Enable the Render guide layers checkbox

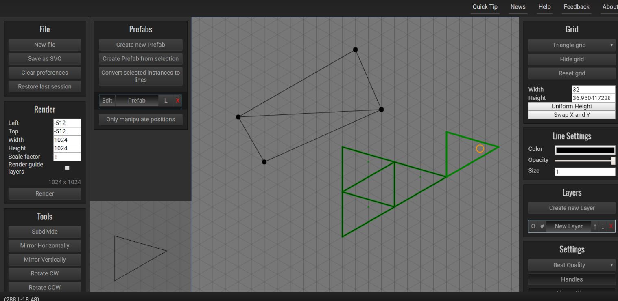[x=67, y=168]
